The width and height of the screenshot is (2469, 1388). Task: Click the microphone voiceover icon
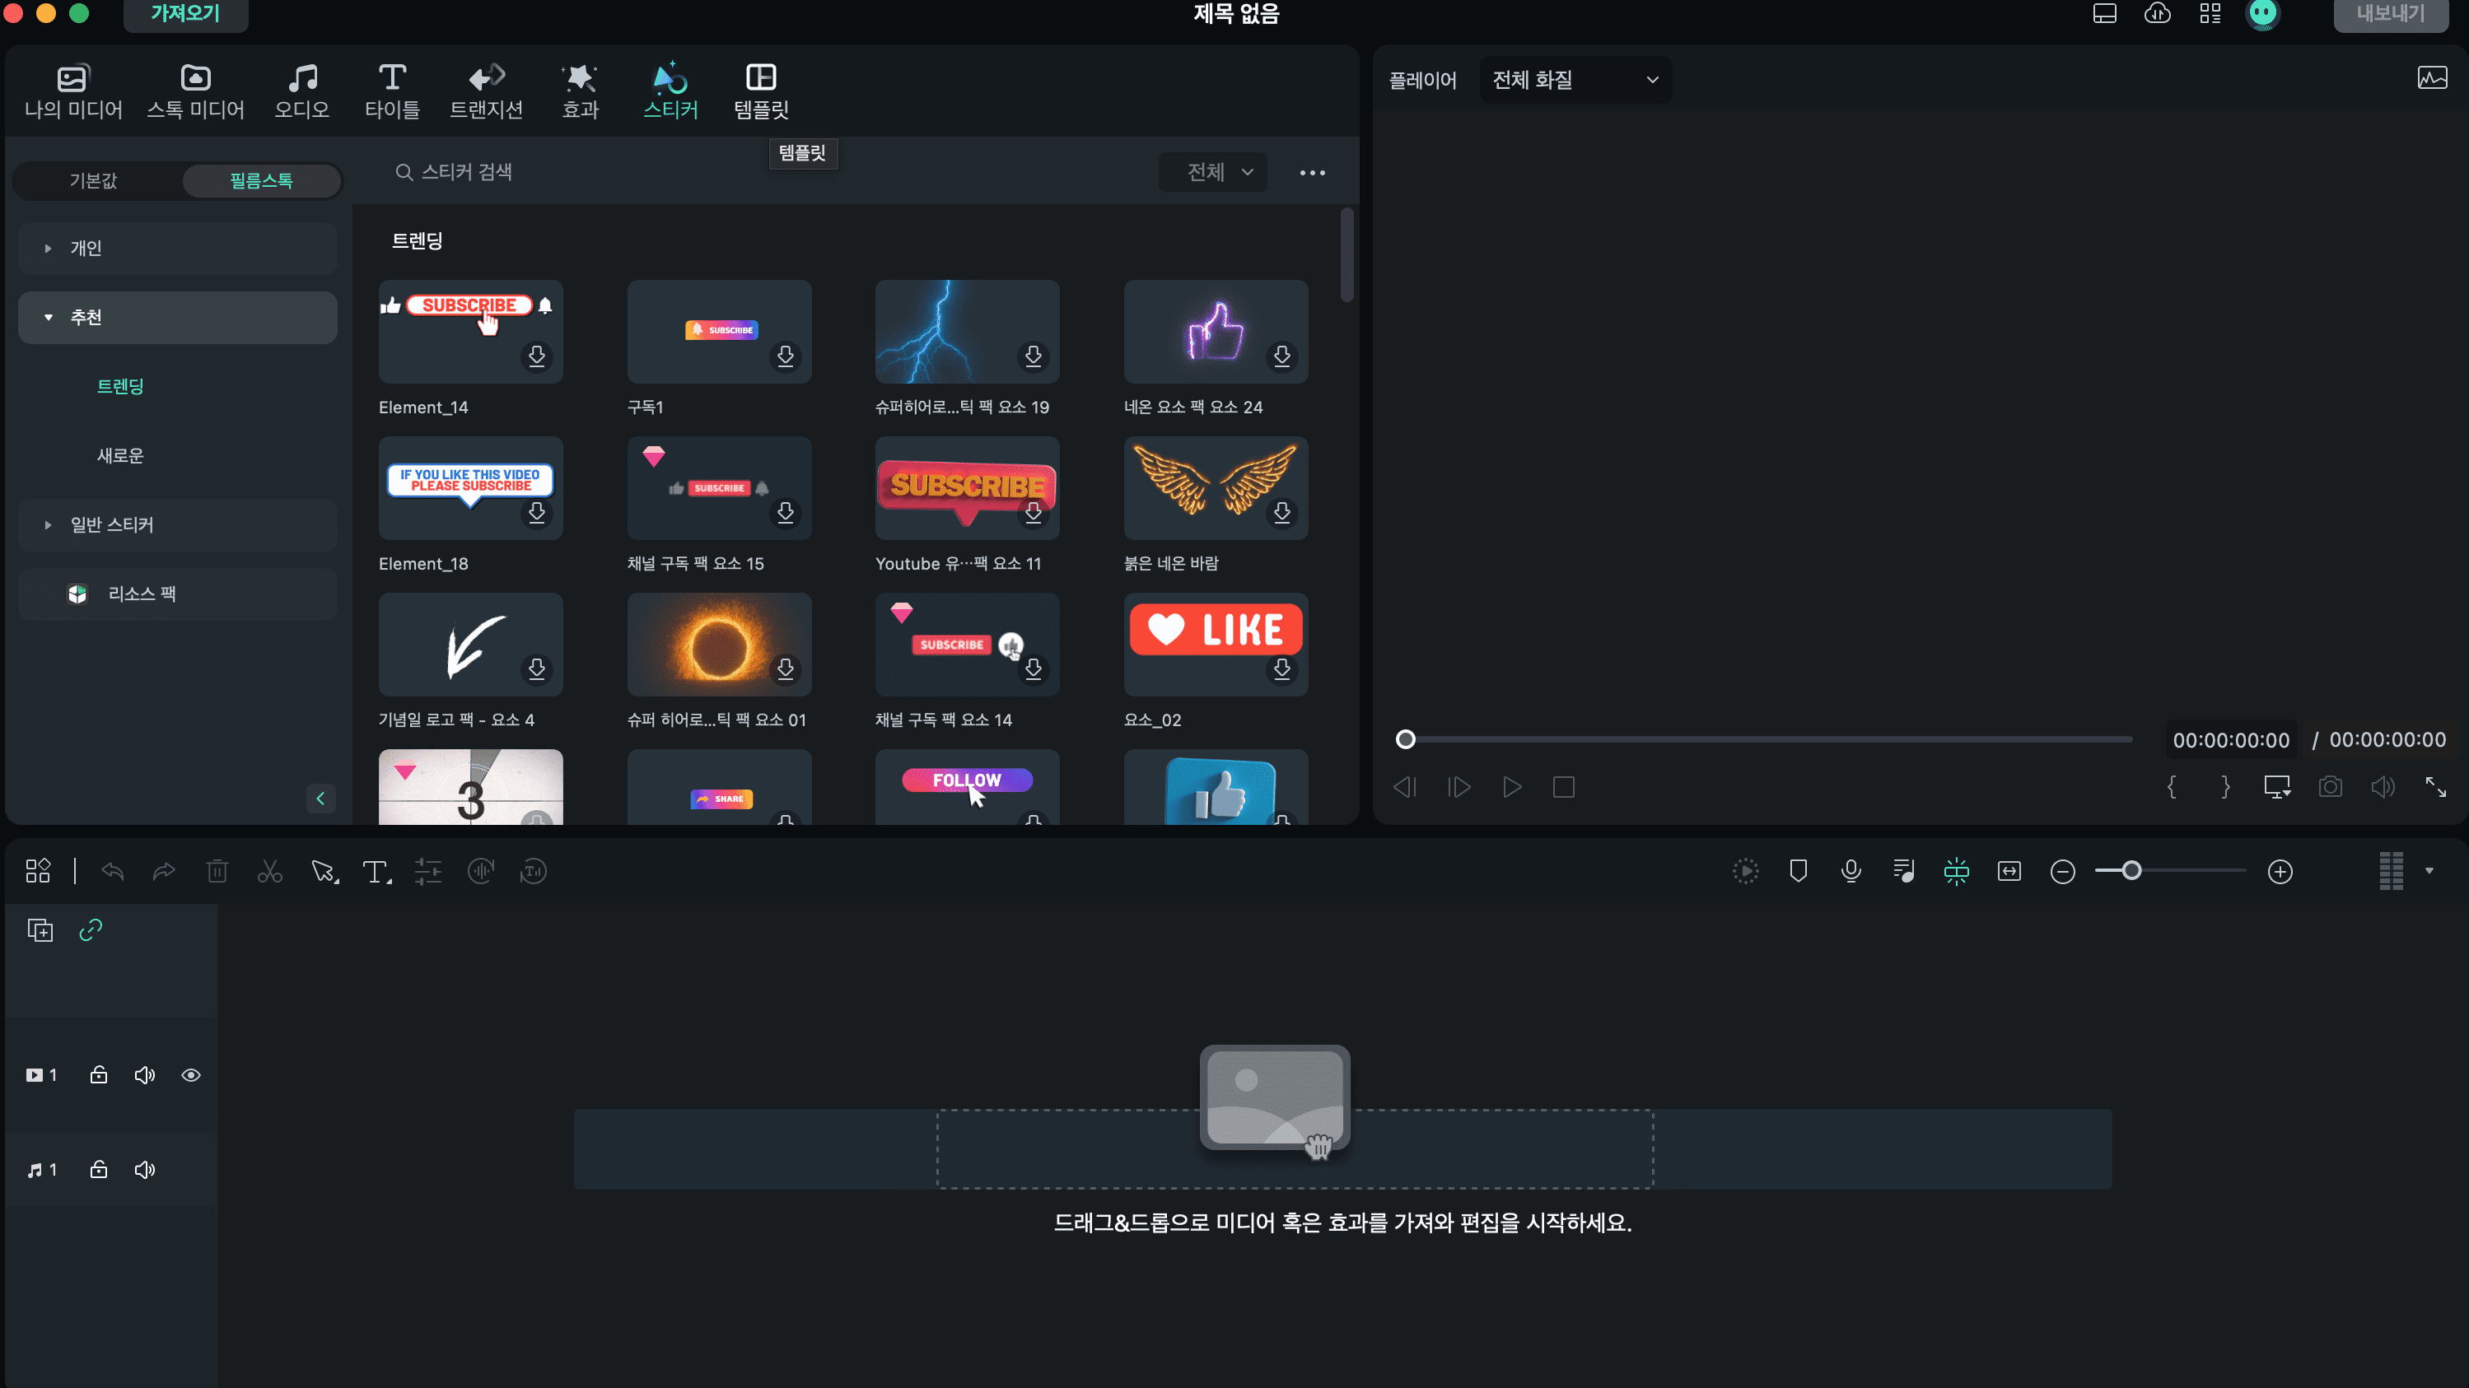pos(1851,871)
